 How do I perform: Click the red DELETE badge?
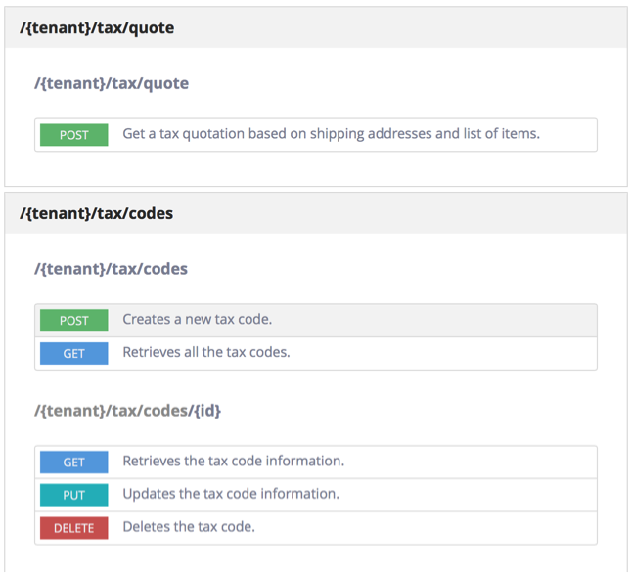(73, 528)
